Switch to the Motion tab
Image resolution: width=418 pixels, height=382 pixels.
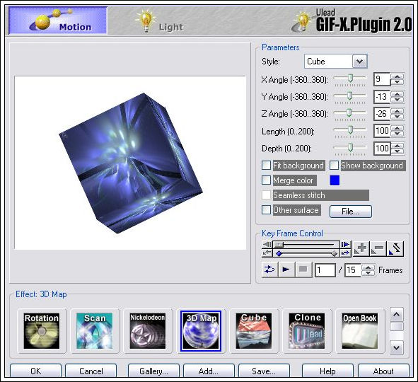pyautogui.click(x=58, y=21)
